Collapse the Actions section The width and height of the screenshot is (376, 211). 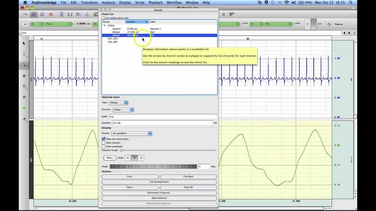[101, 171]
